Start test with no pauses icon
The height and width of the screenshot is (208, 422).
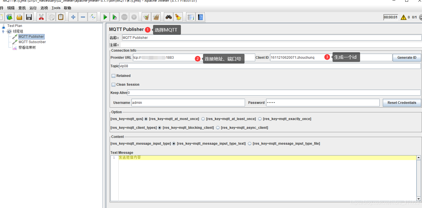pos(115,17)
